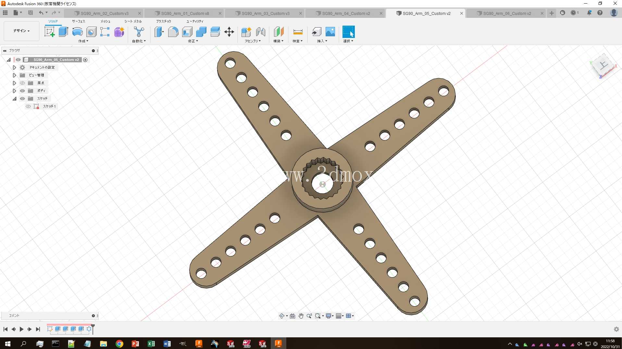Image resolution: width=622 pixels, height=349 pixels.
Task: Select the Move/Copy arrows tool
Action: pos(229,32)
